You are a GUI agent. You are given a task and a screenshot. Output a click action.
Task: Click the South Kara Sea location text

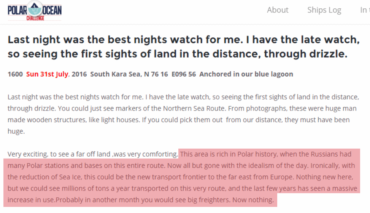pyautogui.click(x=116, y=74)
